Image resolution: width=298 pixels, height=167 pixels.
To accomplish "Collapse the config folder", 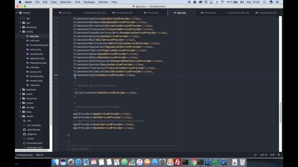I will coord(20,32).
